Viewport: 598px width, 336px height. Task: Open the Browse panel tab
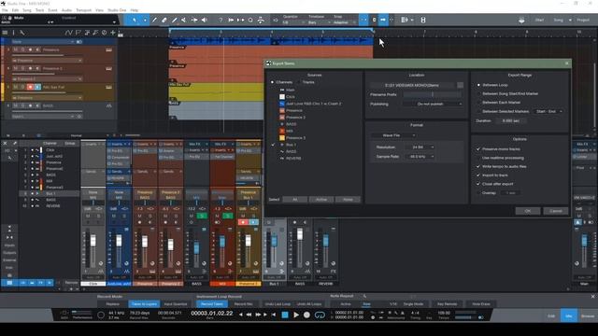(x=588, y=315)
